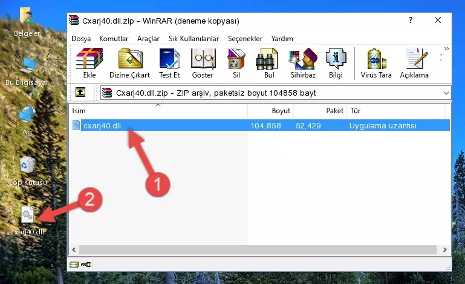Screen dimensions: 465x284
Task: Open the Yardım menu
Action: (282, 39)
